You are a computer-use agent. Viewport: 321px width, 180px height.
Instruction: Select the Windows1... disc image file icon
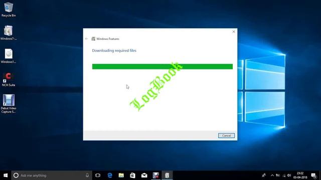tap(9, 56)
